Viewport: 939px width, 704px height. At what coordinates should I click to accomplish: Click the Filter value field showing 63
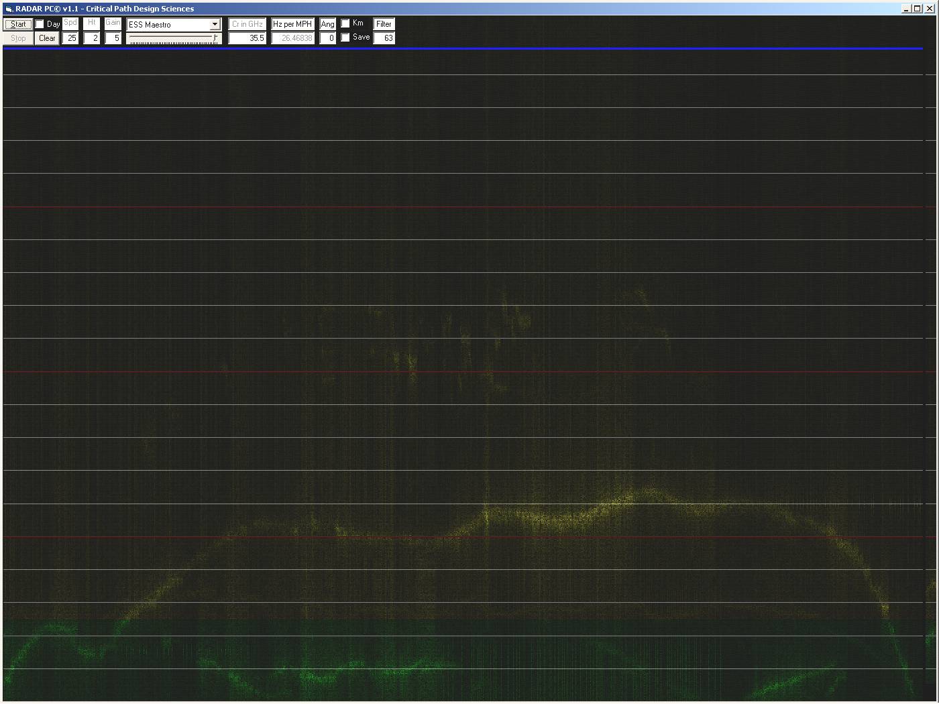[384, 38]
